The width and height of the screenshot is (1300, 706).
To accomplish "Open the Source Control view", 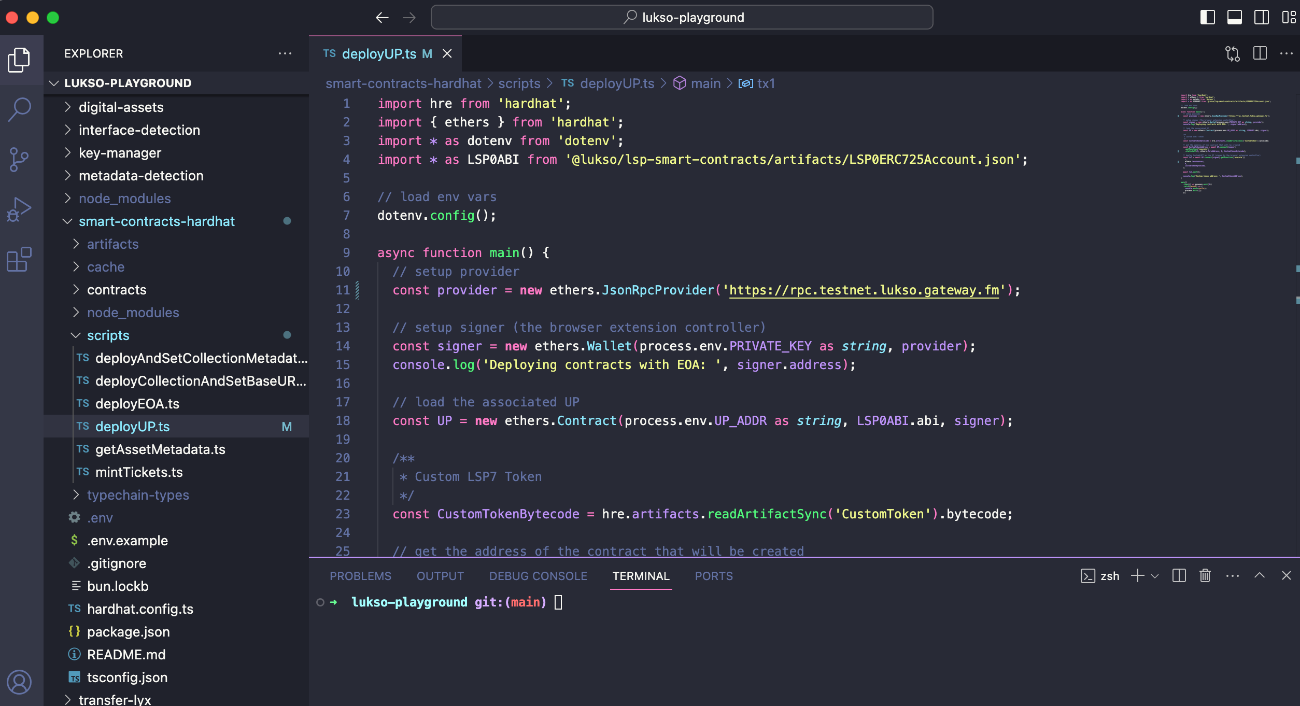I will [x=20, y=160].
